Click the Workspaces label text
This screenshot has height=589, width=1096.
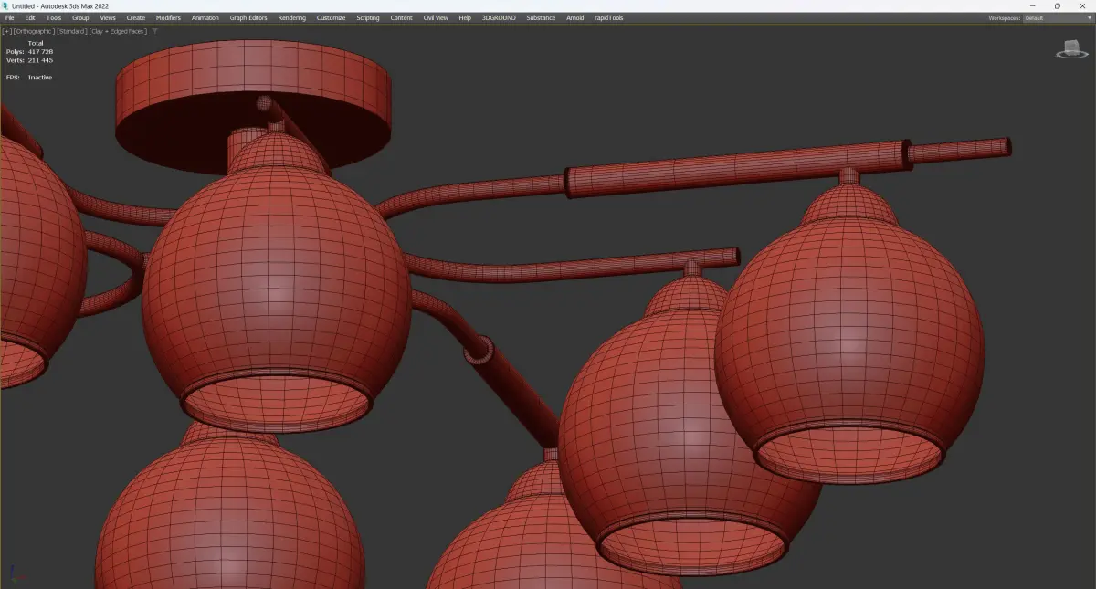[1004, 17]
